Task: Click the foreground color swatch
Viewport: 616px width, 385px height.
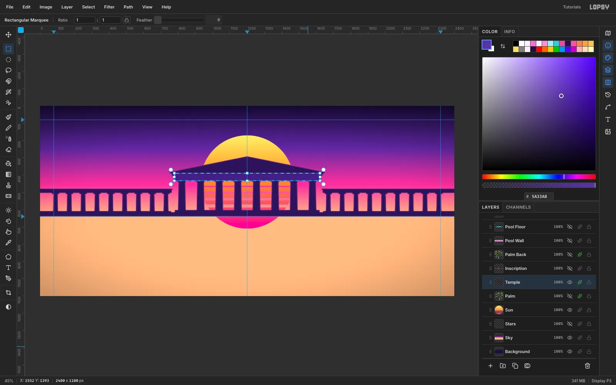Action: click(x=487, y=45)
